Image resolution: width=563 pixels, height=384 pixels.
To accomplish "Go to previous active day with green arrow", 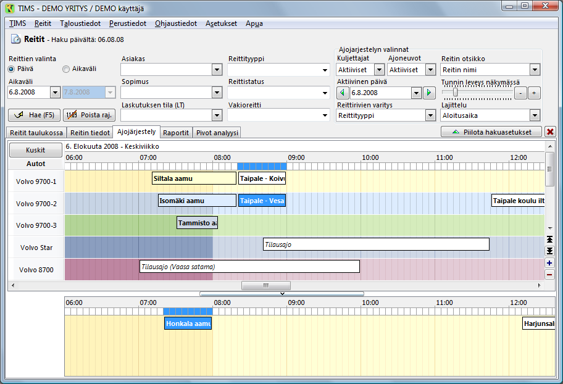I will pos(342,93).
